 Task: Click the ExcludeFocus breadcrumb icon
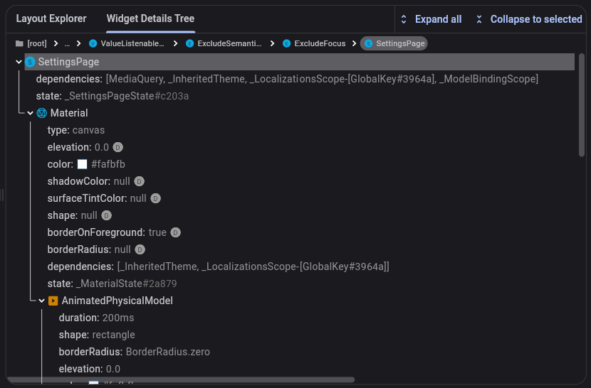tap(287, 43)
